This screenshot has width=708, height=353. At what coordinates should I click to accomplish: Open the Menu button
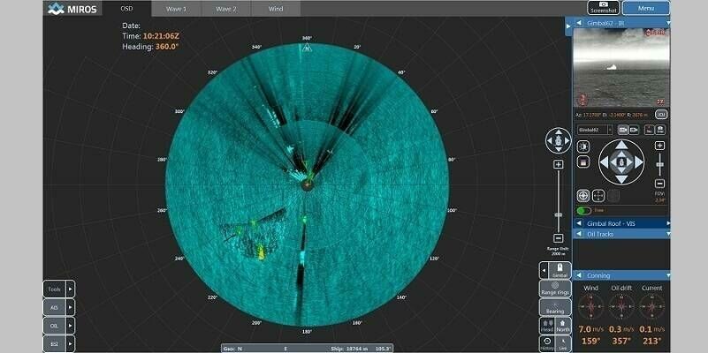[646, 8]
